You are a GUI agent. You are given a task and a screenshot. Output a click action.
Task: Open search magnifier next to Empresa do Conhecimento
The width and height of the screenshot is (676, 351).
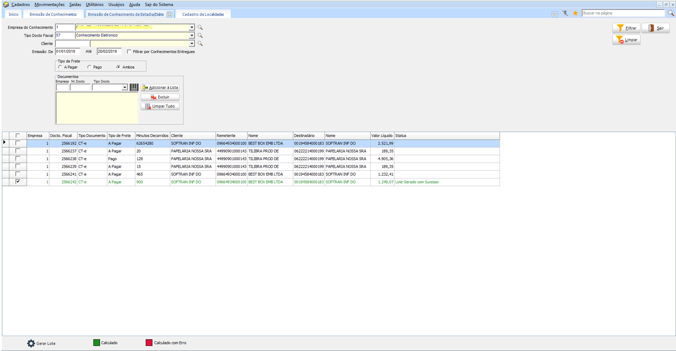tap(200, 27)
